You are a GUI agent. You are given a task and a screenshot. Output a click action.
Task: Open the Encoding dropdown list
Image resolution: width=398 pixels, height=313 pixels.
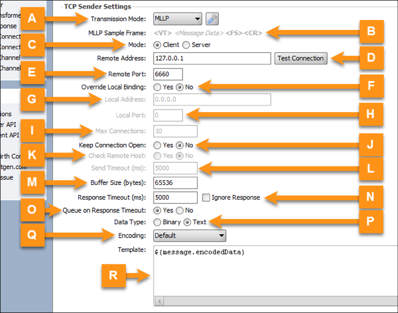tap(190, 235)
